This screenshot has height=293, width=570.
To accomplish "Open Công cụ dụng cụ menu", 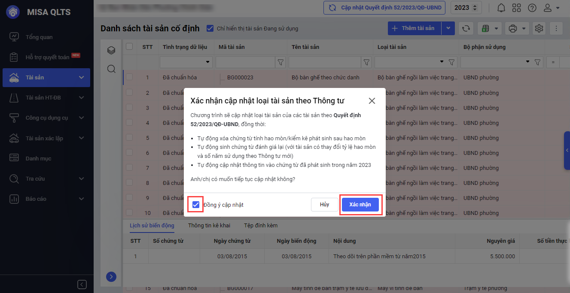I will 46,118.
